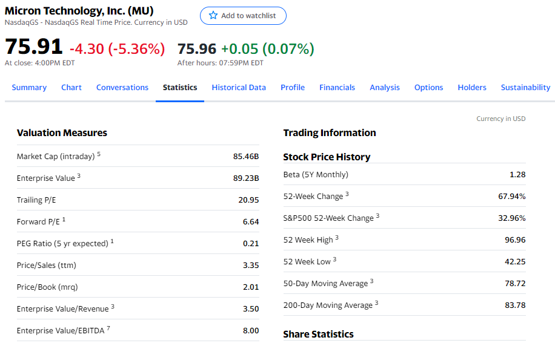Open the Holders tab
Viewport: 555px width, 346px height.
(x=472, y=87)
